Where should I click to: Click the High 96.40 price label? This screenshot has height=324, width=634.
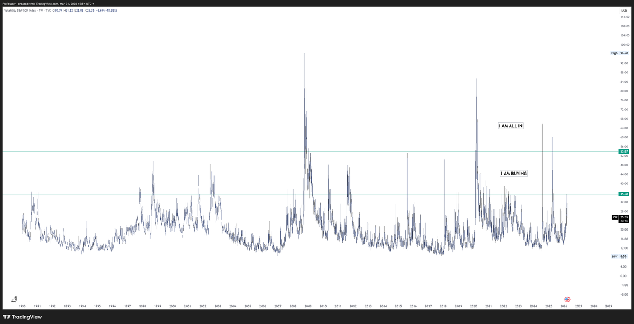coord(619,53)
